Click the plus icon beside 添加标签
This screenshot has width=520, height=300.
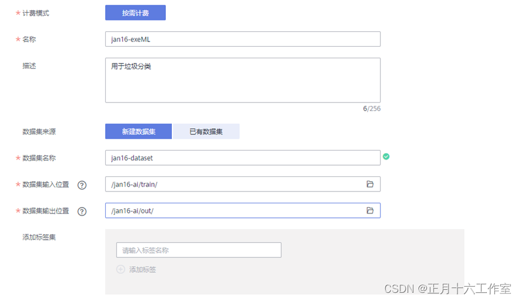pos(121,269)
